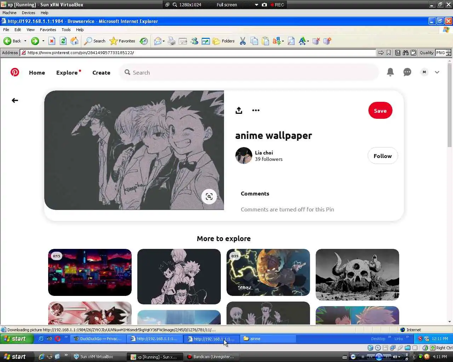Image resolution: width=453 pixels, height=362 pixels.
Task: Click in the Pinterest Search field
Action: click(249, 72)
